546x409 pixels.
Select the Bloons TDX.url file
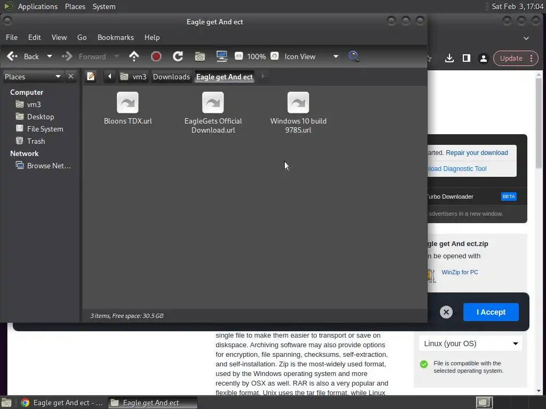[x=128, y=108]
